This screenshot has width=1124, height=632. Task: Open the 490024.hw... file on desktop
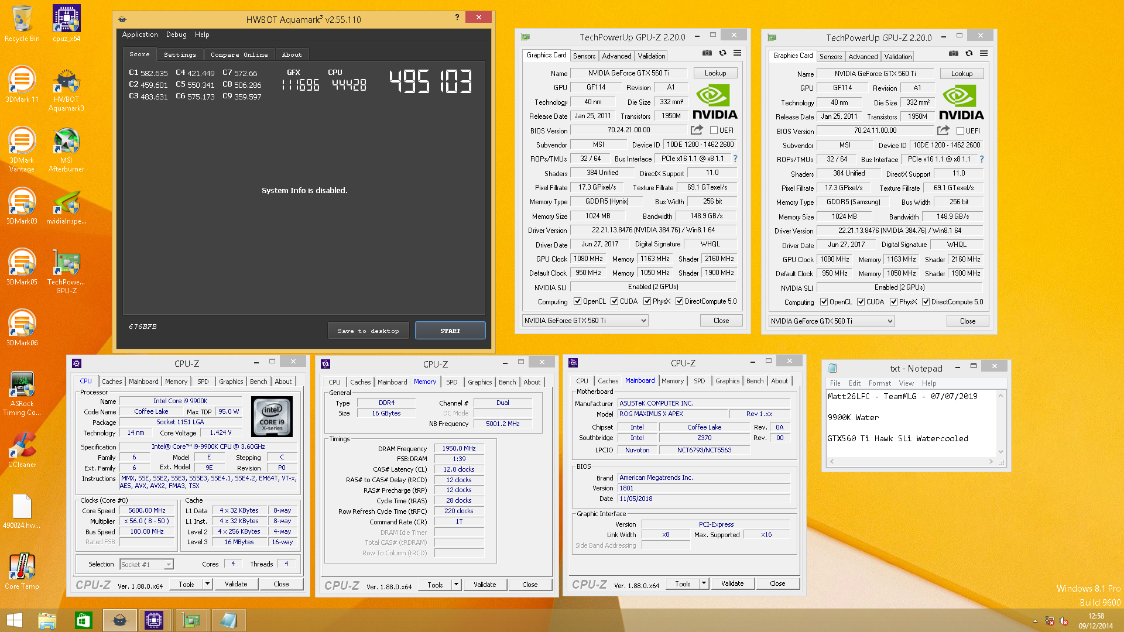(22, 510)
